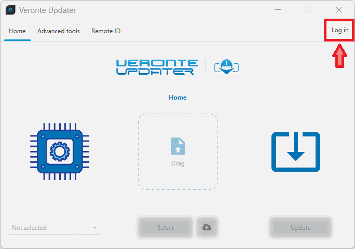Click the large blue download arrow icon
Image resolution: width=355 pixels, height=249 pixels.
(295, 151)
